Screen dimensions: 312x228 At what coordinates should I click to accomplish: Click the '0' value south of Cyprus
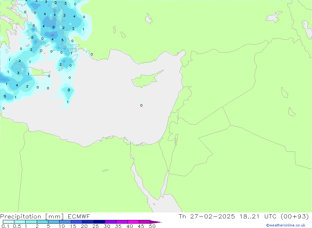[141, 105]
